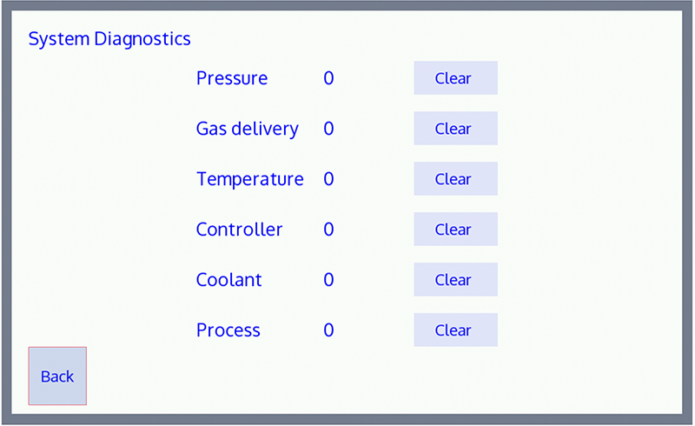
Task: Select the Coolant label
Action: click(229, 280)
